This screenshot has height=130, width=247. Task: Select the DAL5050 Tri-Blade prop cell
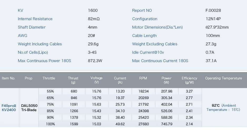pyautogui.click(x=29, y=108)
